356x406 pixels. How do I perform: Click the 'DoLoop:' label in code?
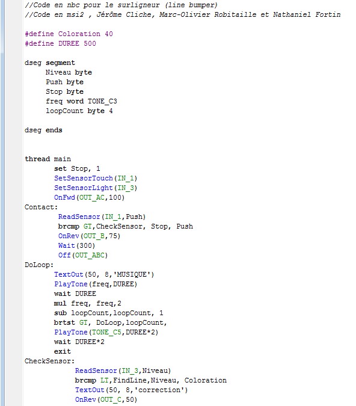(39, 265)
